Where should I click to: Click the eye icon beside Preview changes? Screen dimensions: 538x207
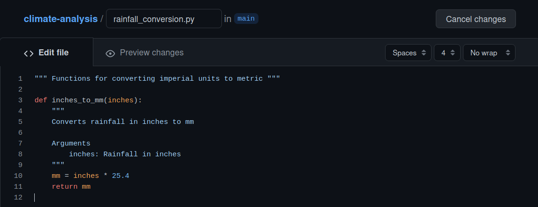[x=110, y=53]
